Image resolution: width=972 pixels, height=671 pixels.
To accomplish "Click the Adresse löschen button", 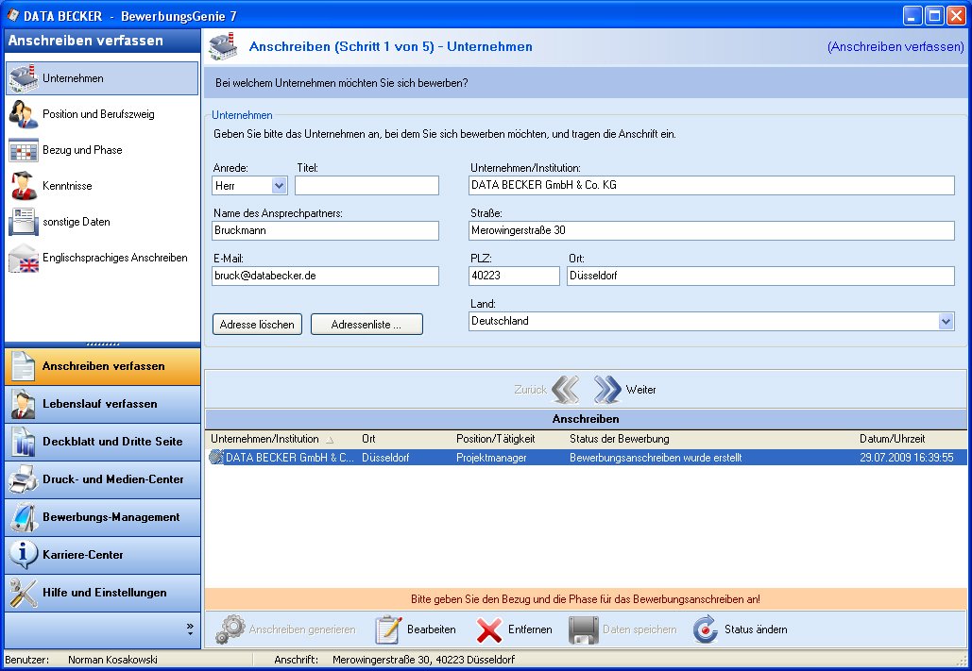I will pos(257,325).
